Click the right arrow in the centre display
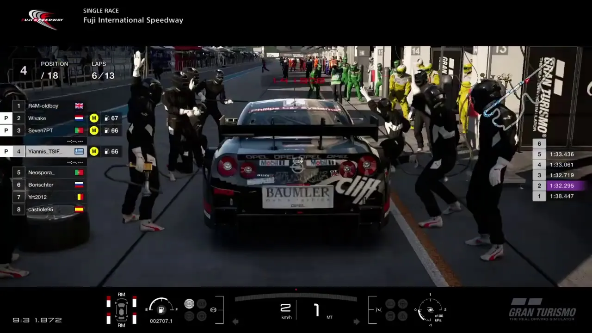The height and width of the screenshot is (333, 592). point(357,321)
